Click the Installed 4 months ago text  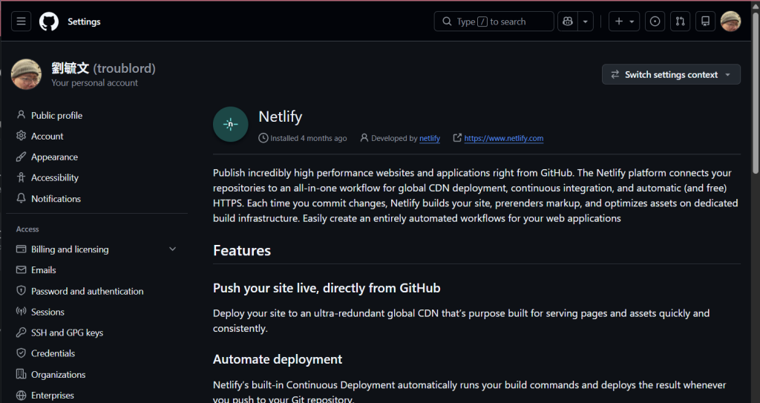[x=309, y=138]
